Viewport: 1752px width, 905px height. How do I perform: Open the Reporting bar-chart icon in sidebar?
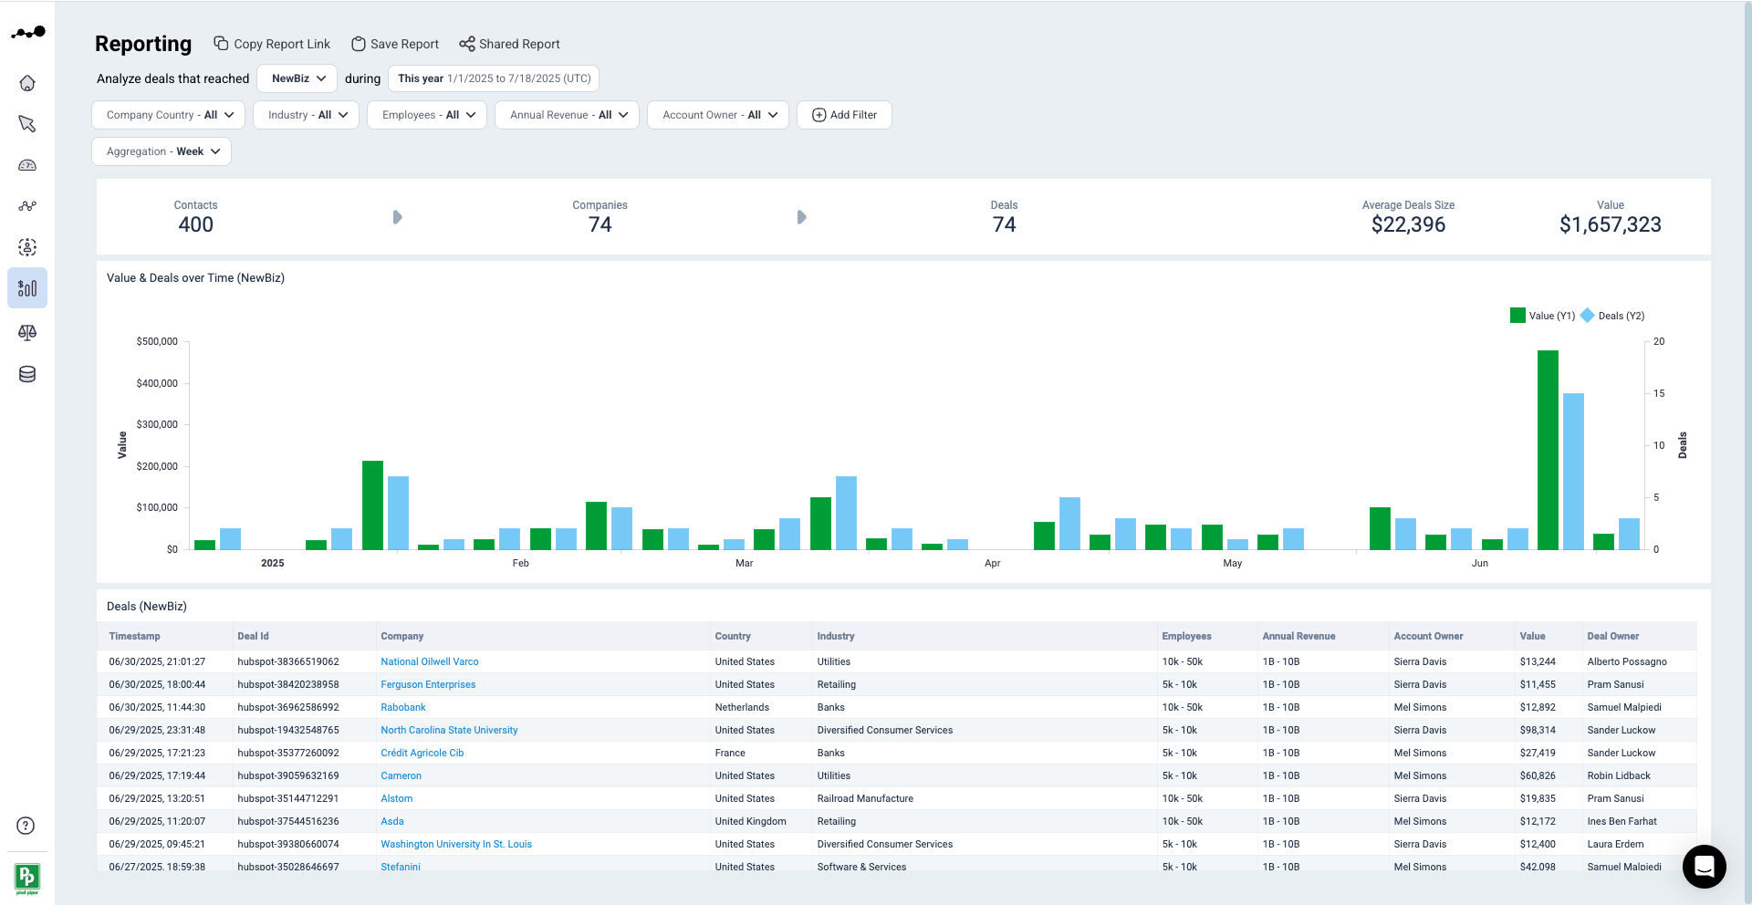(27, 288)
